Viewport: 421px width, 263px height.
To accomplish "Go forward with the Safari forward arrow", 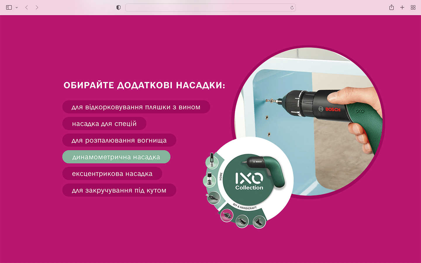I will coord(37,8).
